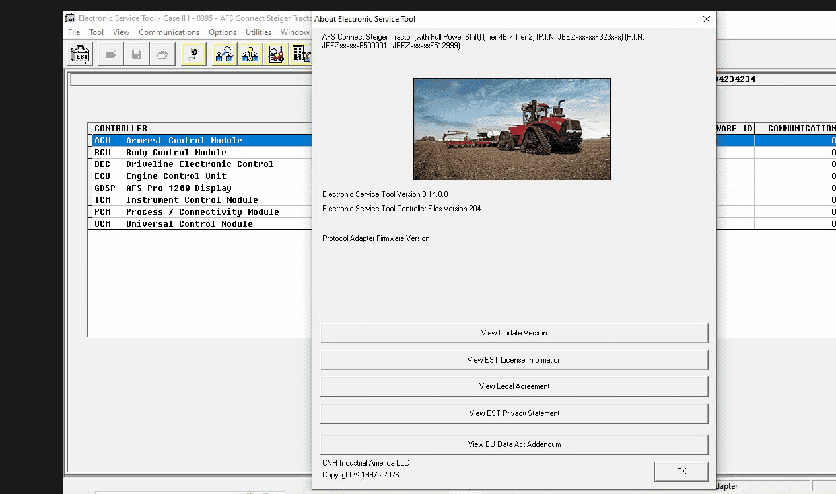Click the diagnostic report with gears icon
Image resolution: width=836 pixels, height=494 pixels.
coord(276,54)
